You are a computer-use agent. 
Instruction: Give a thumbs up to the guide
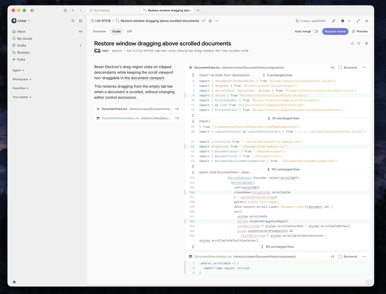point(353,43)
